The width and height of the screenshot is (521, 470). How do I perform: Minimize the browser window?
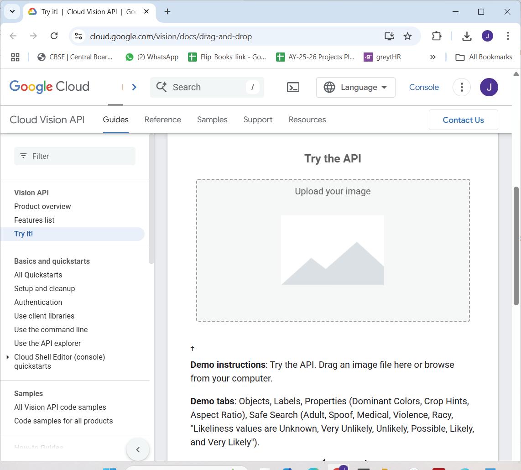tap(456, 11)
